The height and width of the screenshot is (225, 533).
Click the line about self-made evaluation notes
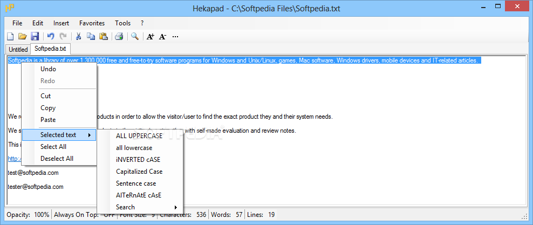click(240, 131)
